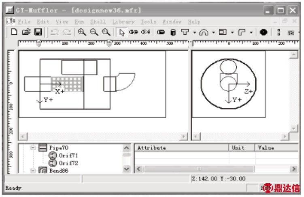Click the vertical bar toolbar icon
This screenshot has height=197, width=304.
[278, 32]
